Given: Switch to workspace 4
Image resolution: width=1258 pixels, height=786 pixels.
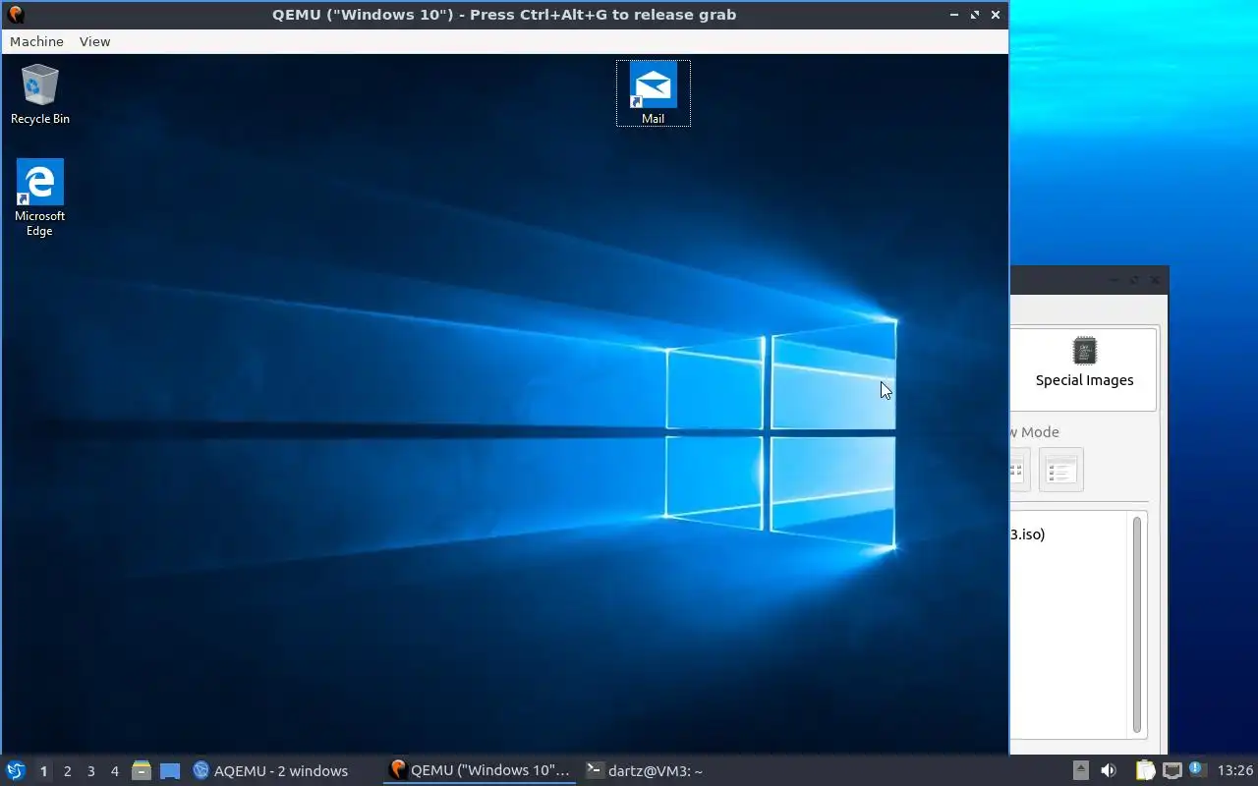Looking at the screenshot, I should pyautogui.click(x=114, y=771).
